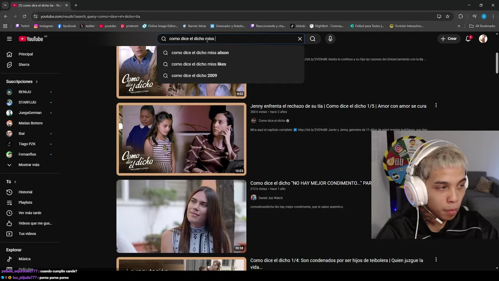Open the 20:38 woman video thumbnail

[181, 216]
